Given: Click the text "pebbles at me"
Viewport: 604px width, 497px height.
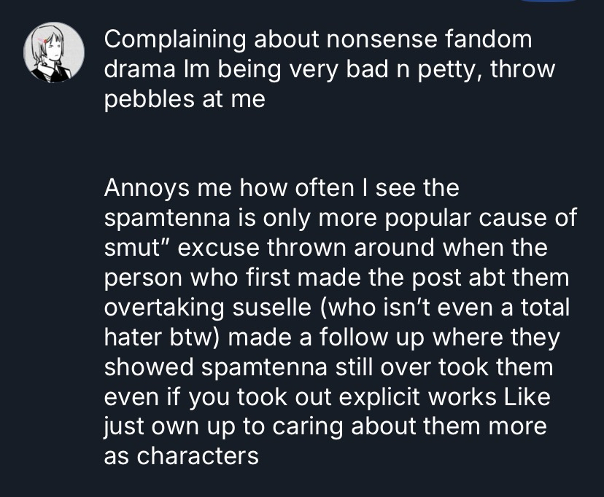Looking at the screenshot, I should pyautogui.click(x=184, y=99).
